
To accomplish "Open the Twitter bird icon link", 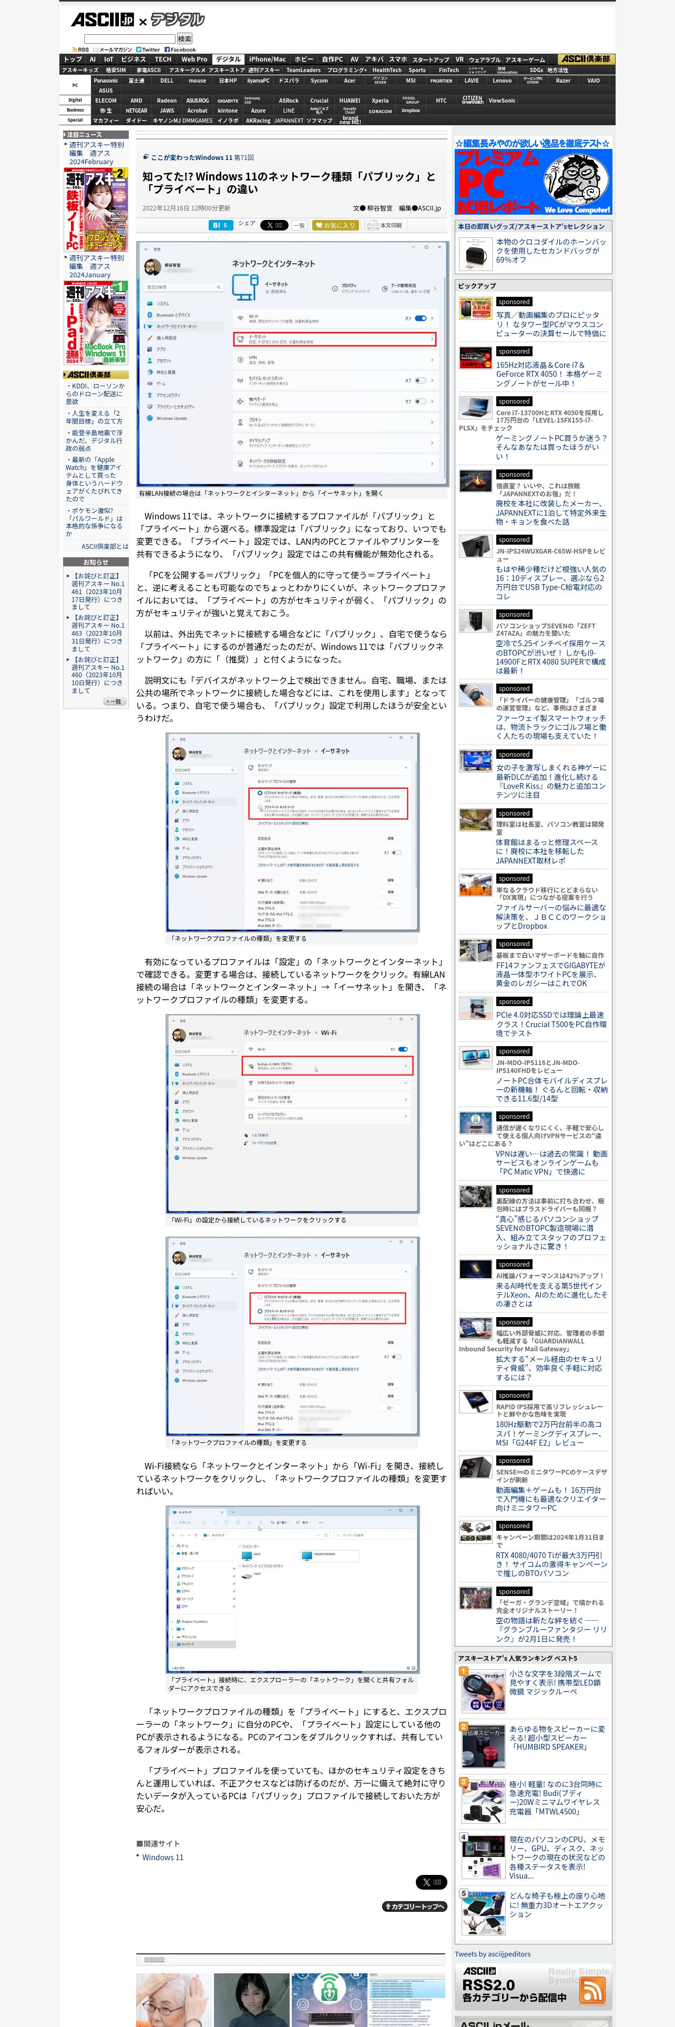I will click(x=149, y=49).
